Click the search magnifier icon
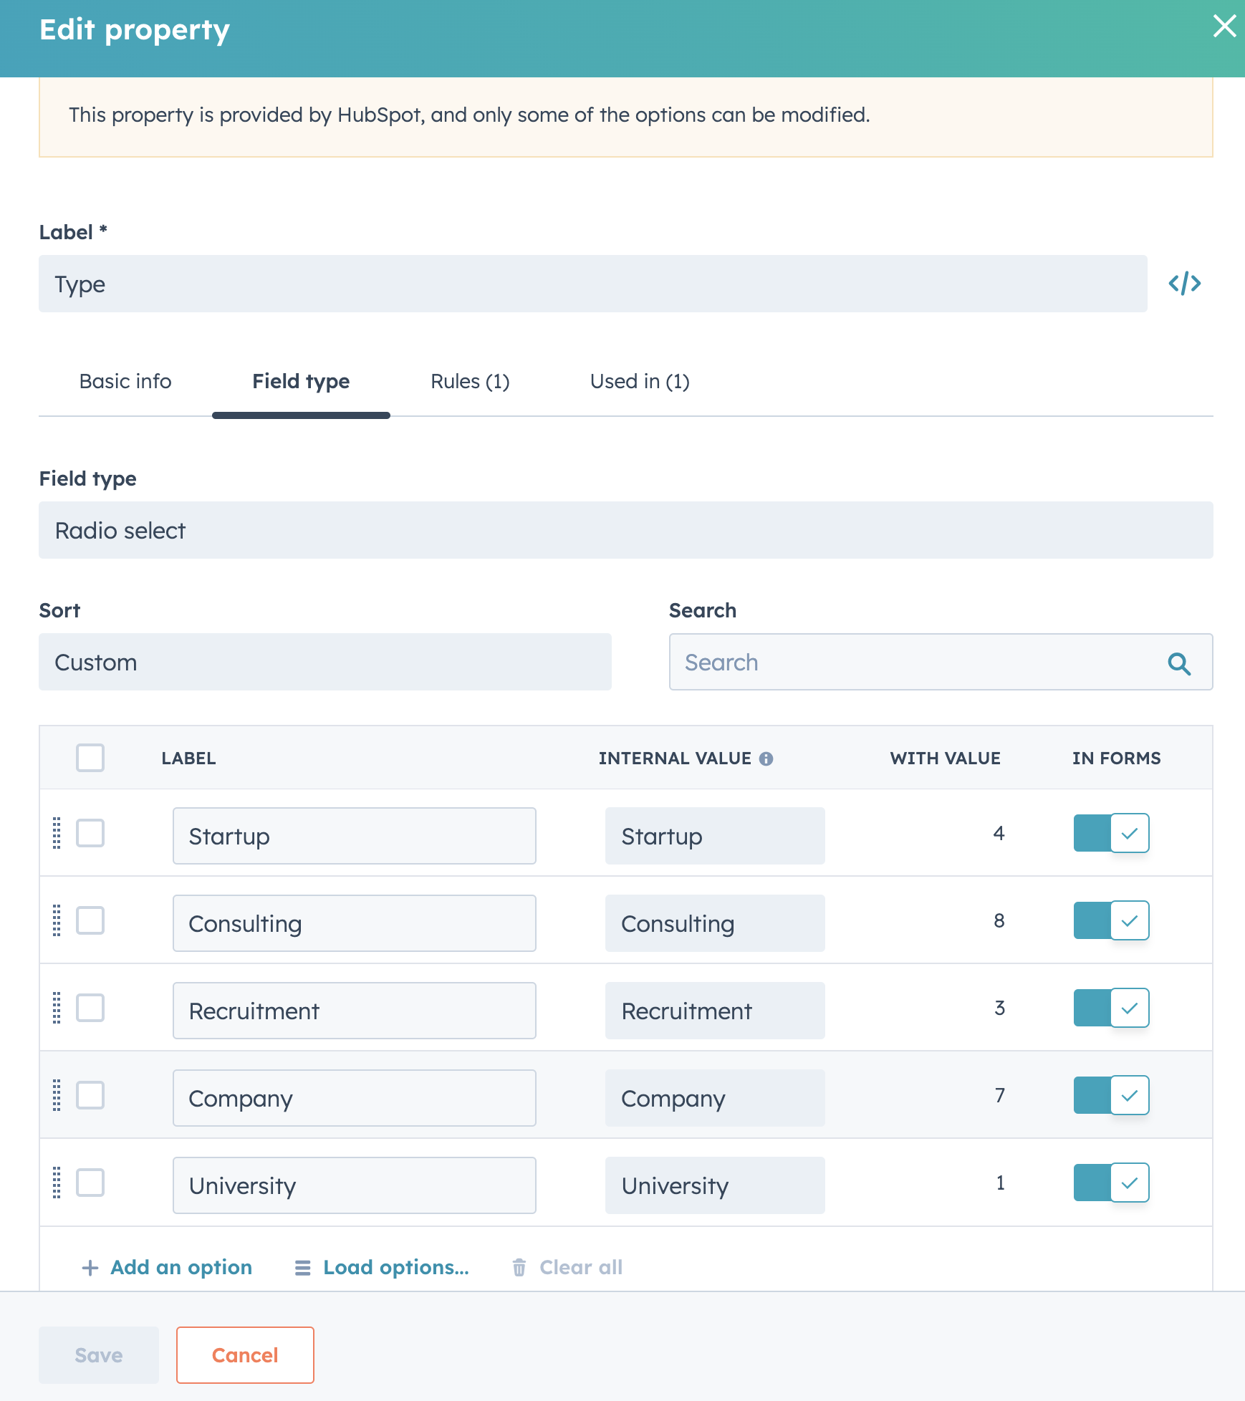1245x1401 pixels. pyautogui.click(x=1179, y=663)
